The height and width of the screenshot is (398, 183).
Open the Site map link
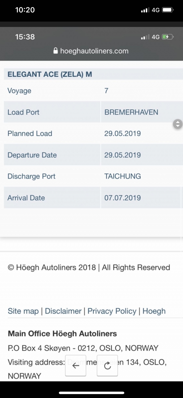coord(23,311)
